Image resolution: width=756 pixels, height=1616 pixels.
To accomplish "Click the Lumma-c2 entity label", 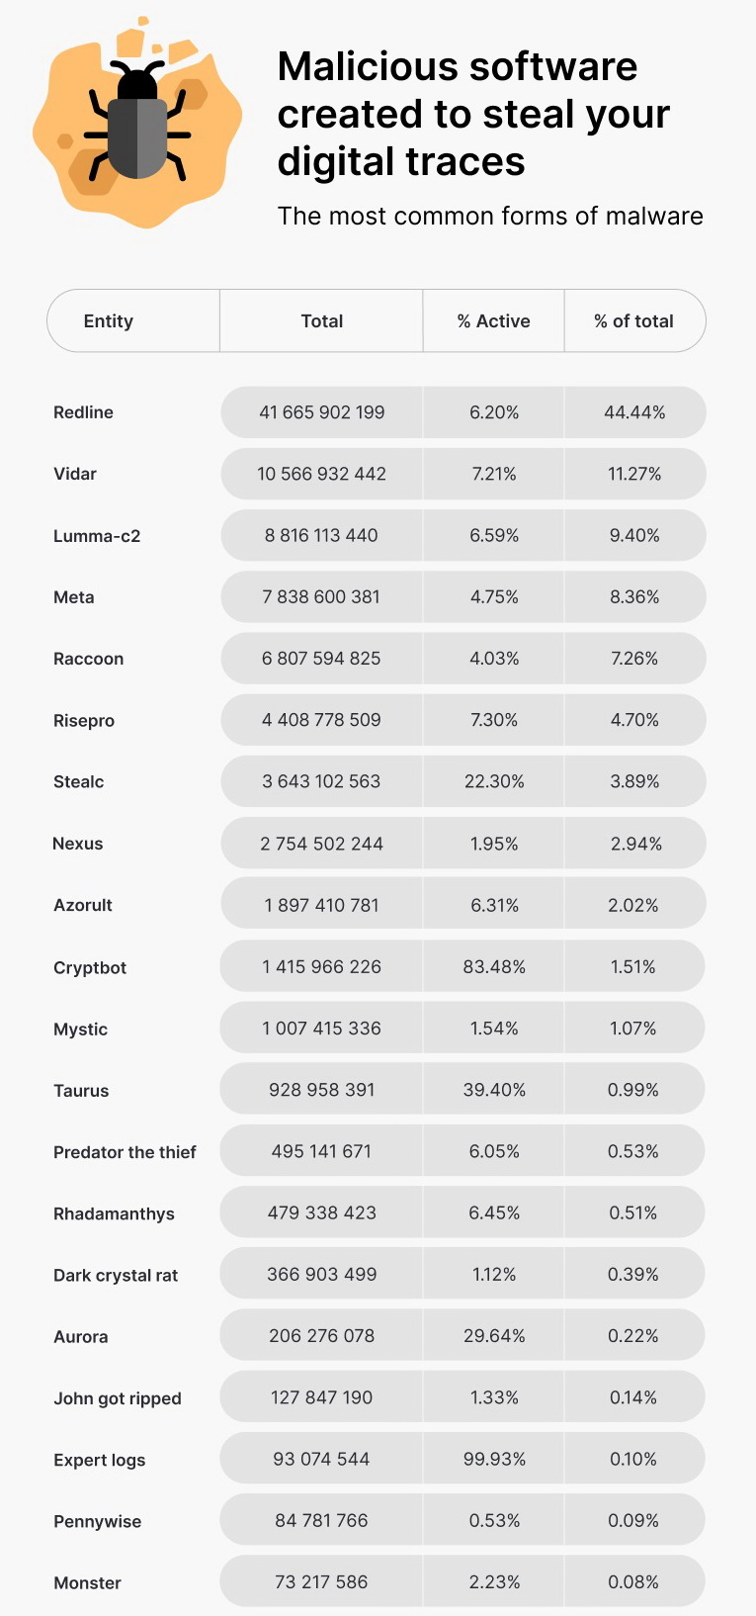I will (97, 536).
